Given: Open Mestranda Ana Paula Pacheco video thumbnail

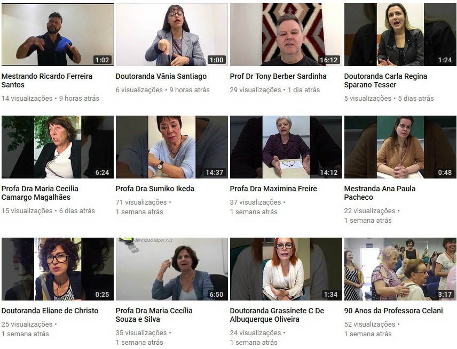Looking at the screenshot, I should tap(400, 147).
